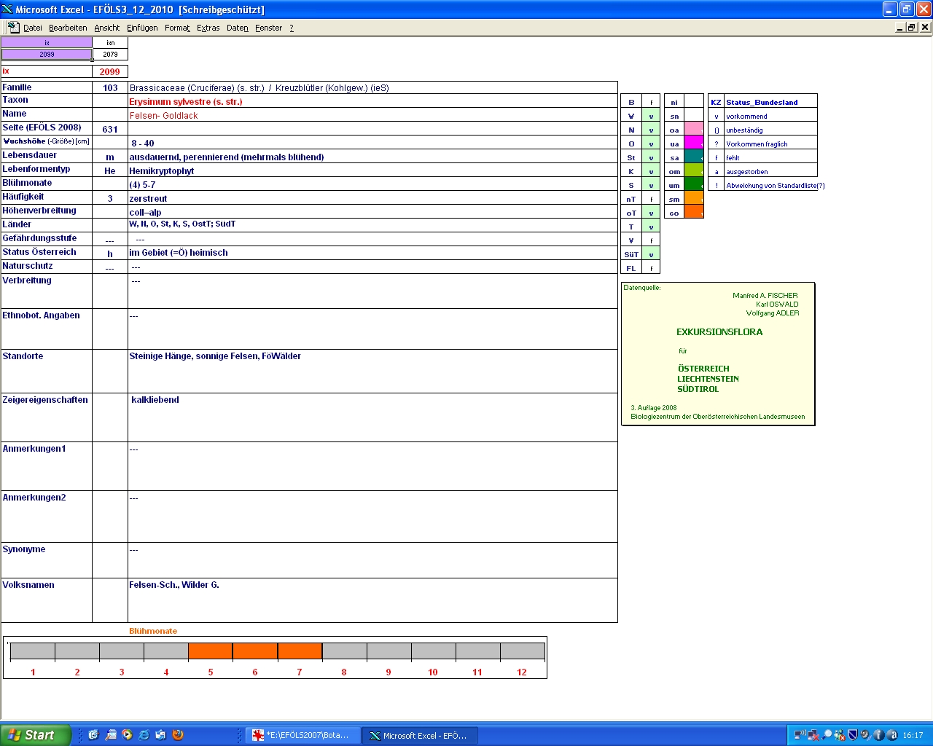Viewport: 933px width, 746px height.
Task: Click the round "i" info tray icon
Action: pos(878,735)
